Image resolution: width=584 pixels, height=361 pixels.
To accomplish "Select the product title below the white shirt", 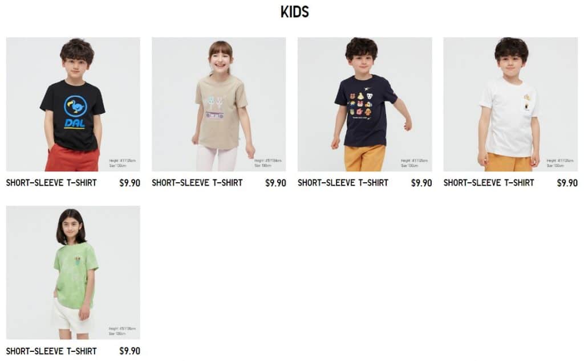I will (489, 183).
